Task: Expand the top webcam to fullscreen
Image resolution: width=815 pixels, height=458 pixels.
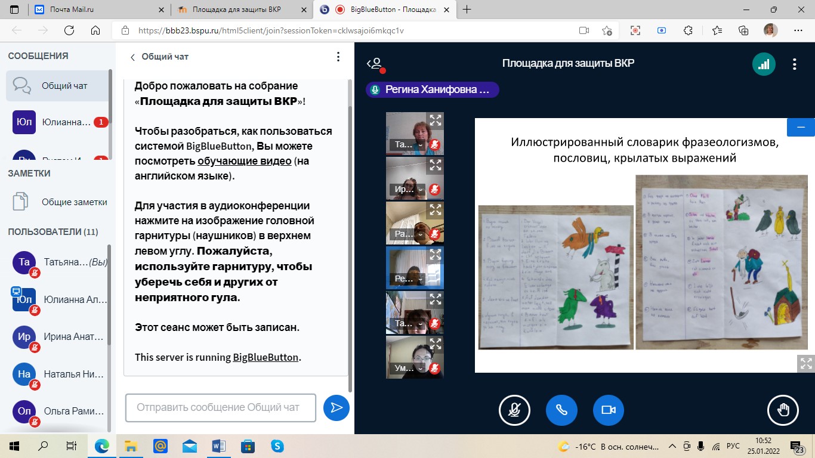Action: point(436,120)
